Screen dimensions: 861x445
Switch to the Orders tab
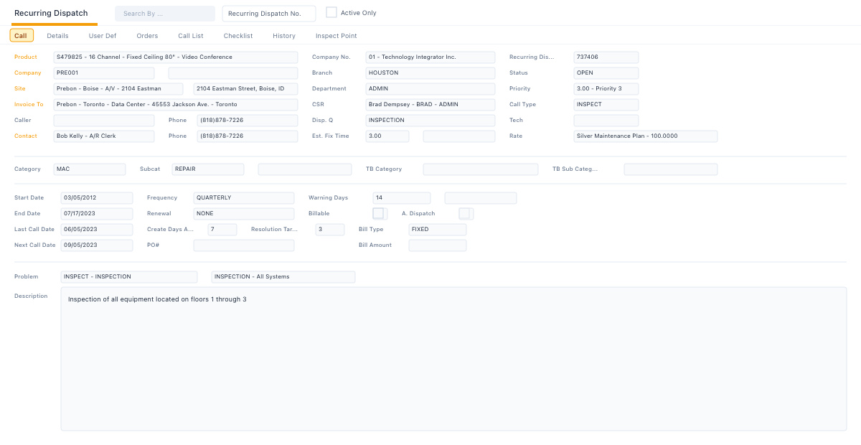(x=147, y=35)
